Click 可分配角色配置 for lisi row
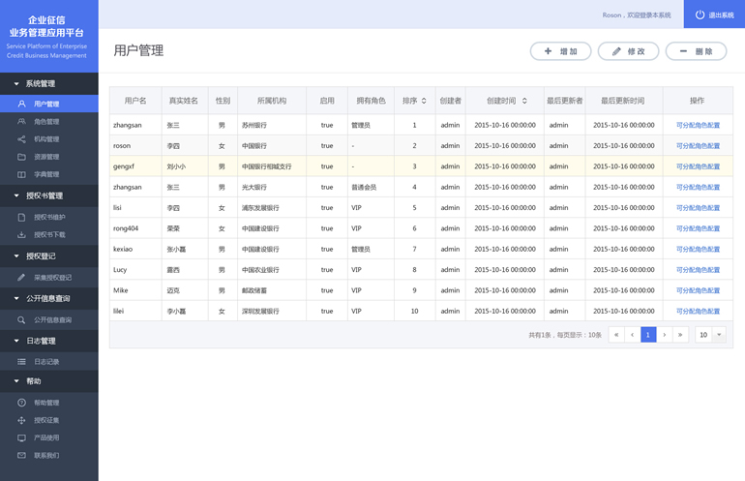The width and height of the screenshot is (745, 481). click(x=698, y=208)
